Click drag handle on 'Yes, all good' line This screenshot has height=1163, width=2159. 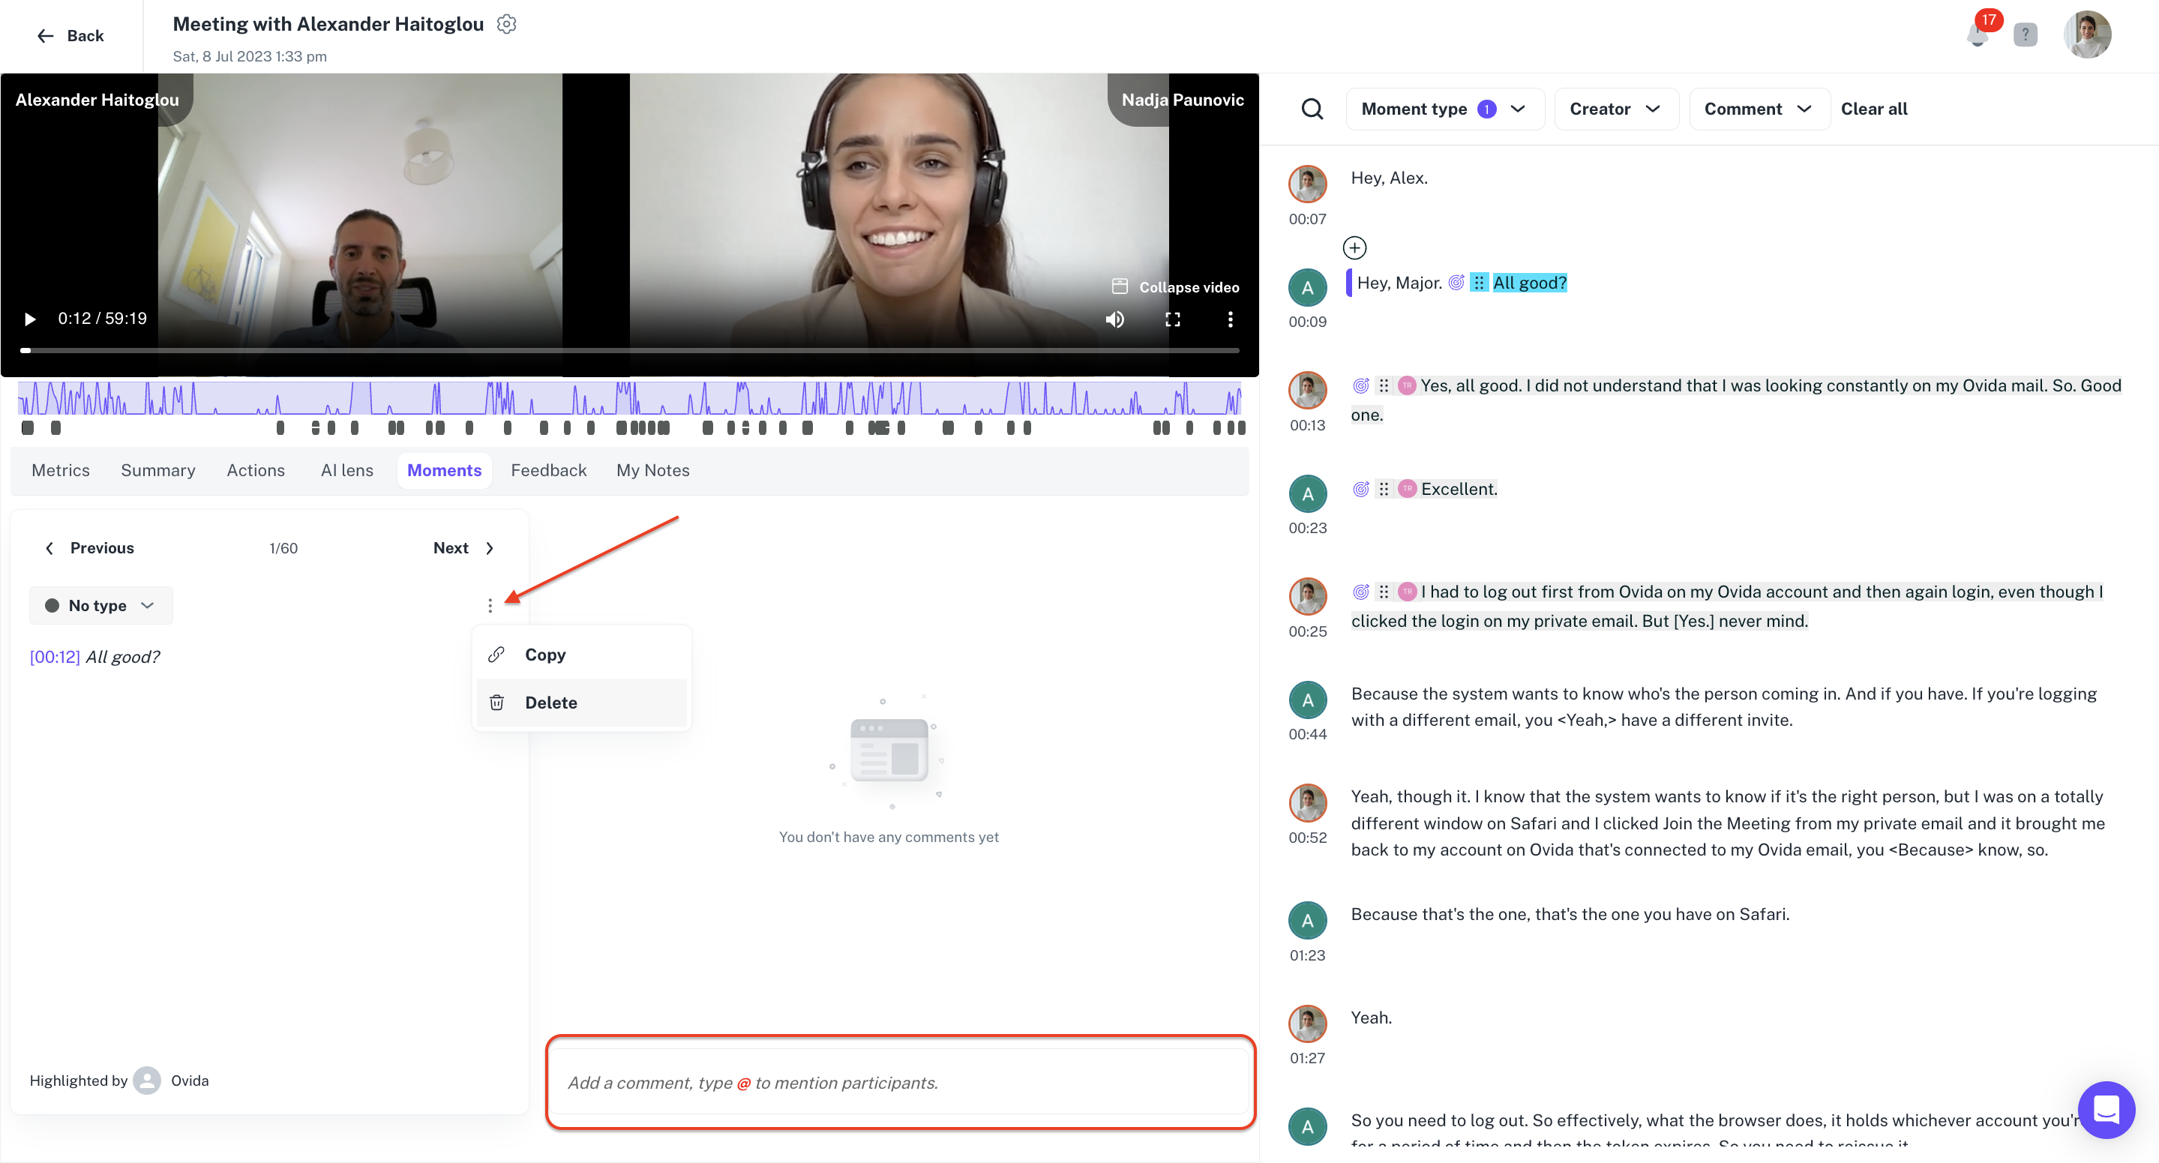pyautogui.click(x=1384, y=385)
